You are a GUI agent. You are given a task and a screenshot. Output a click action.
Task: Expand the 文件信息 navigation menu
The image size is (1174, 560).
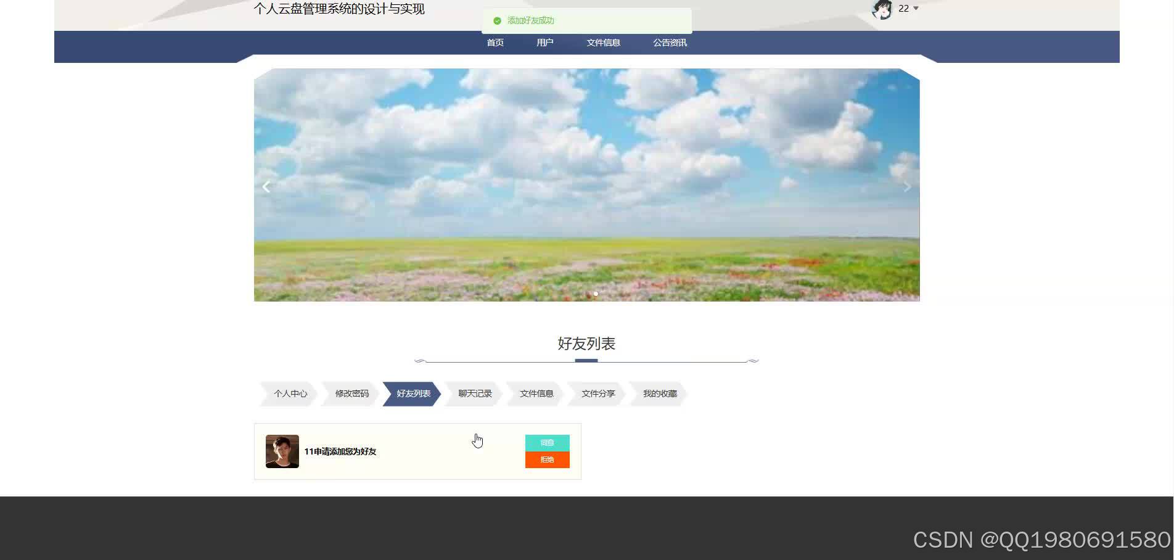pyautogui.click(x=603, y=43)
